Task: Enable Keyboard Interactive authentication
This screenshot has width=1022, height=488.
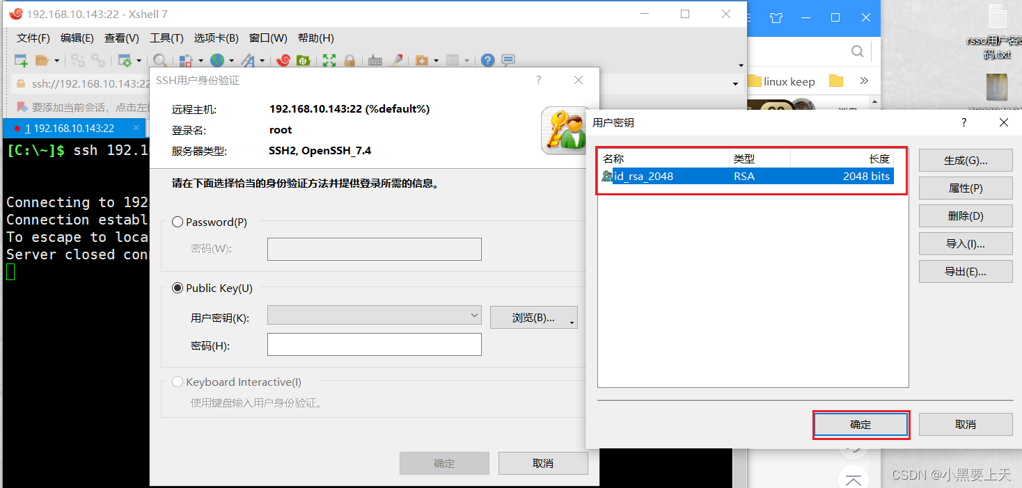Action: click(x=178, y=381)
